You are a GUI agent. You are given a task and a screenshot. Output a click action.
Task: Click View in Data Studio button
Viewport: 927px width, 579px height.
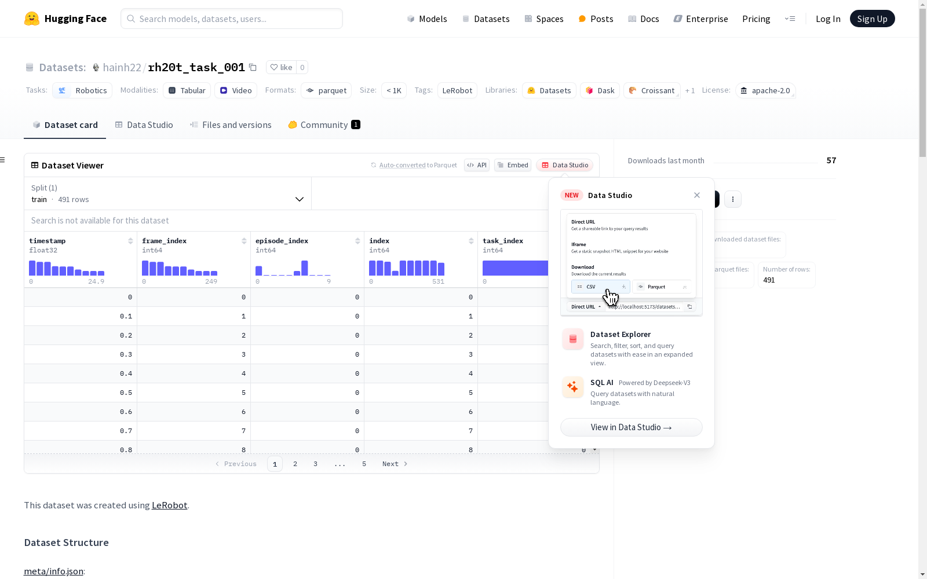click(632, 427)
